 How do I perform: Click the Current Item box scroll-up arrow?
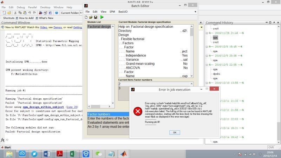191,84
